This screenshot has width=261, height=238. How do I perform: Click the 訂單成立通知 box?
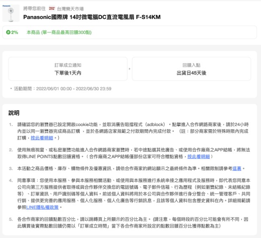click(68, 69)
